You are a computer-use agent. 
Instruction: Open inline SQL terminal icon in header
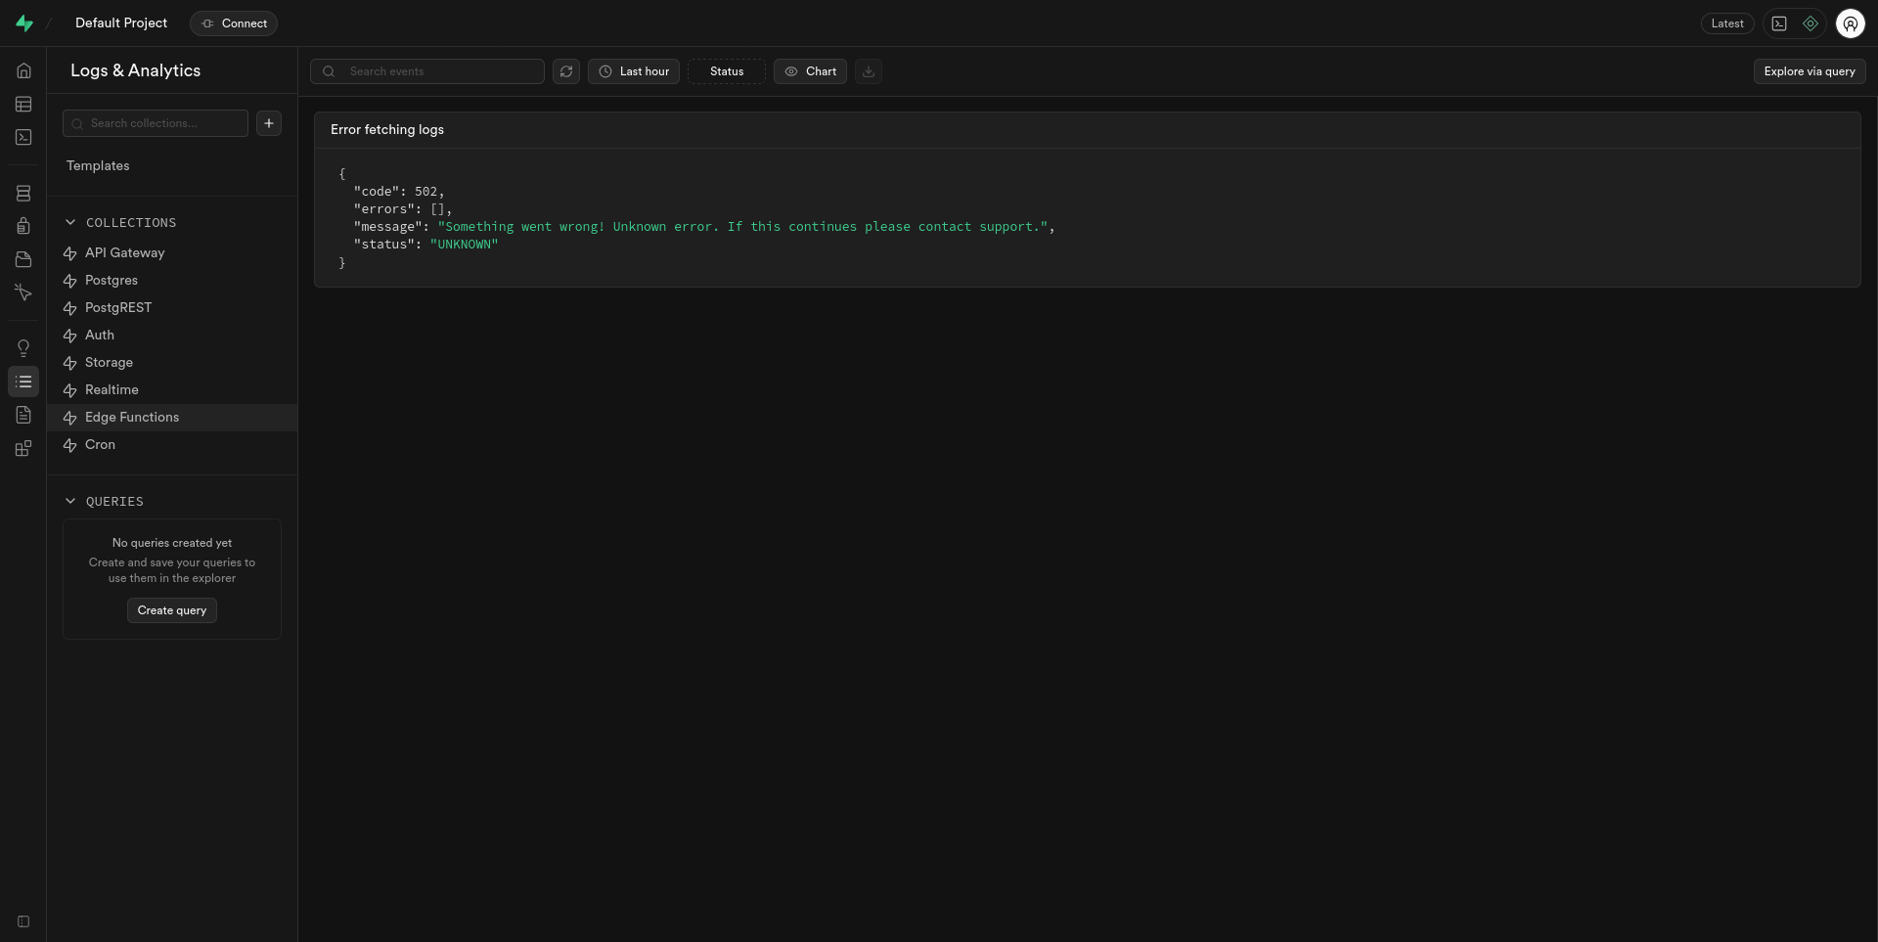(1779, 23)
